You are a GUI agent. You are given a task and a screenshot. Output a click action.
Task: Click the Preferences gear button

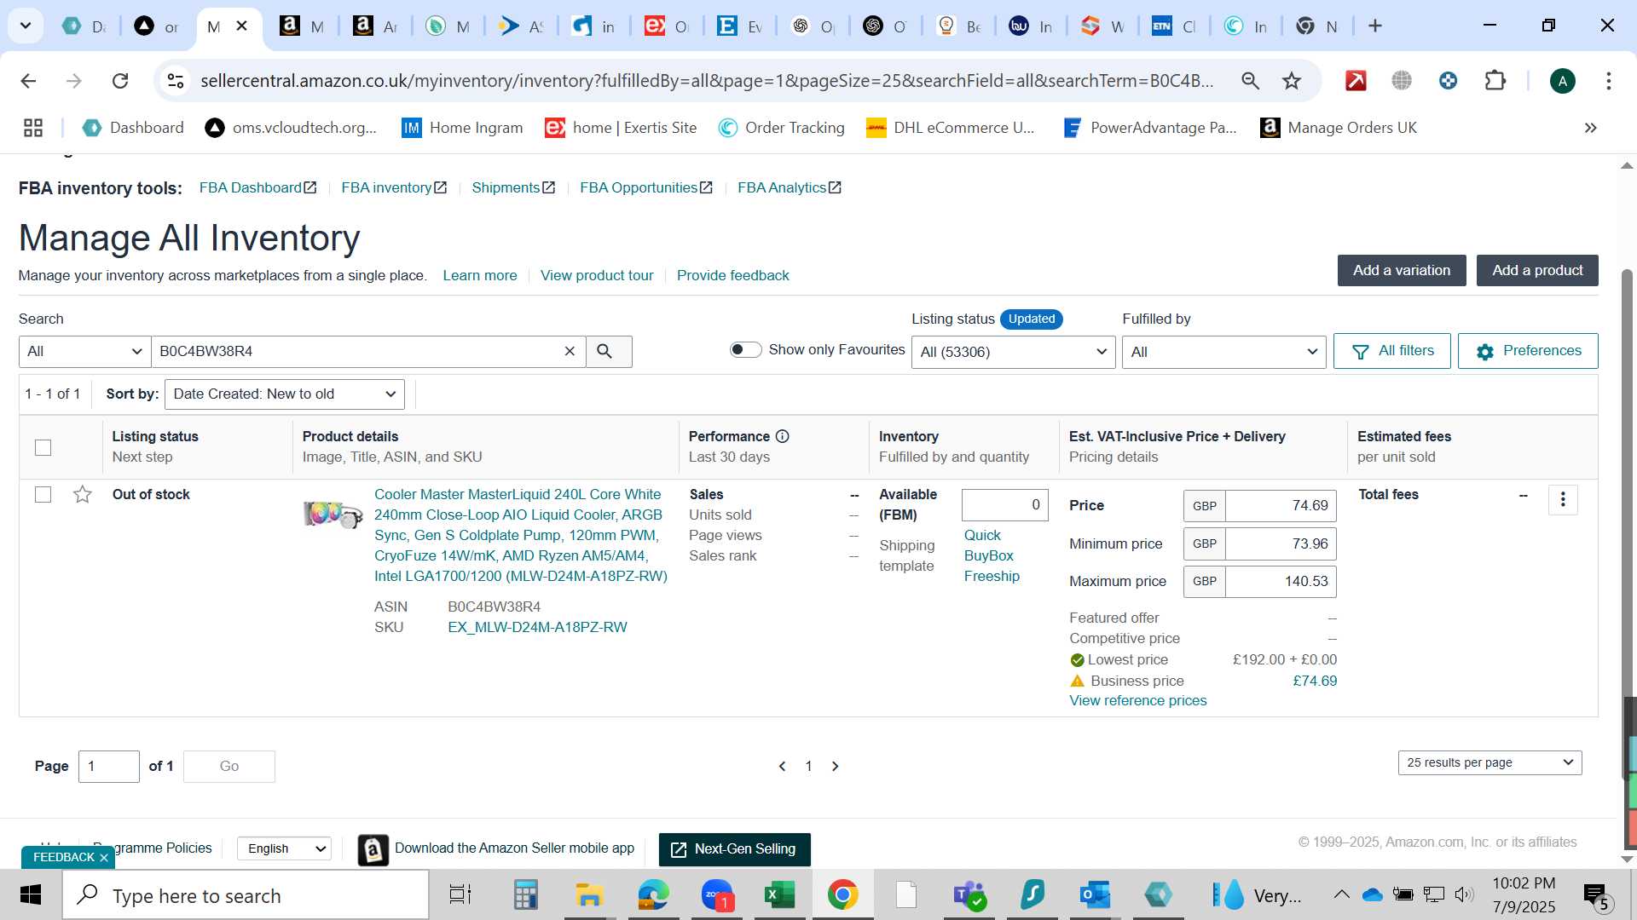(x=1528, y=351)
